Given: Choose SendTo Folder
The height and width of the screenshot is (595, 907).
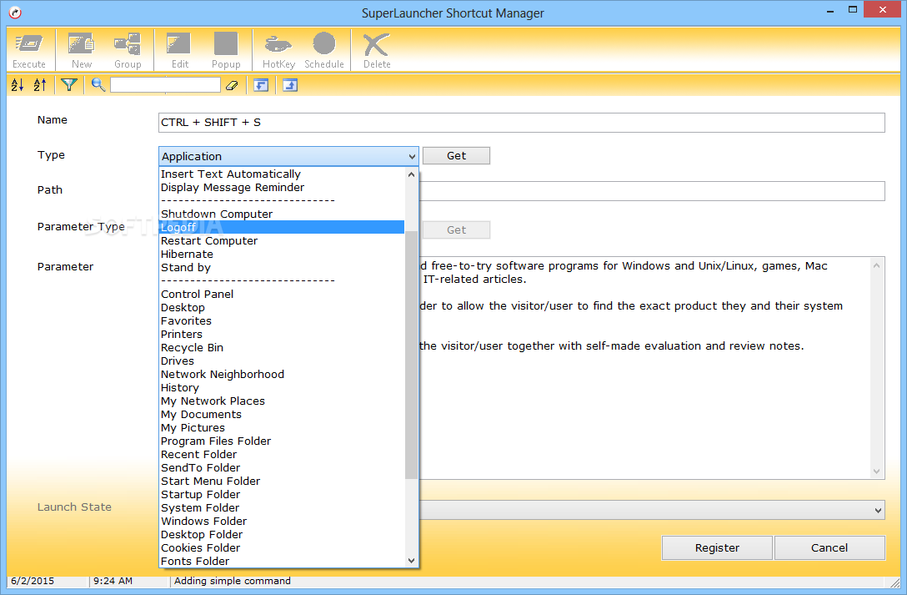Looking at the screenshot, I should pos(283,467).
